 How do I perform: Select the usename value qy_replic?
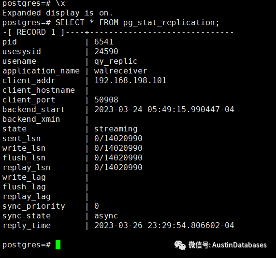coord(116,61)
